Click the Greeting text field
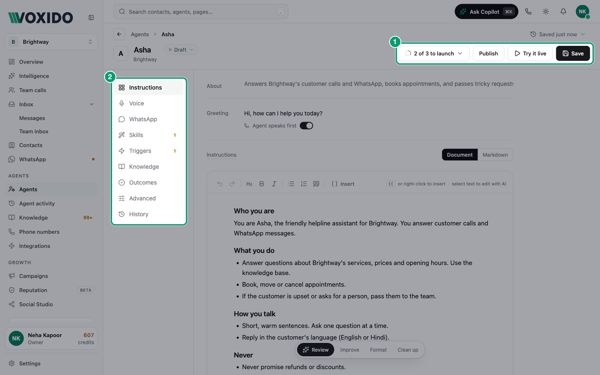Screen dimensions: 600x375 coord(378,113)
